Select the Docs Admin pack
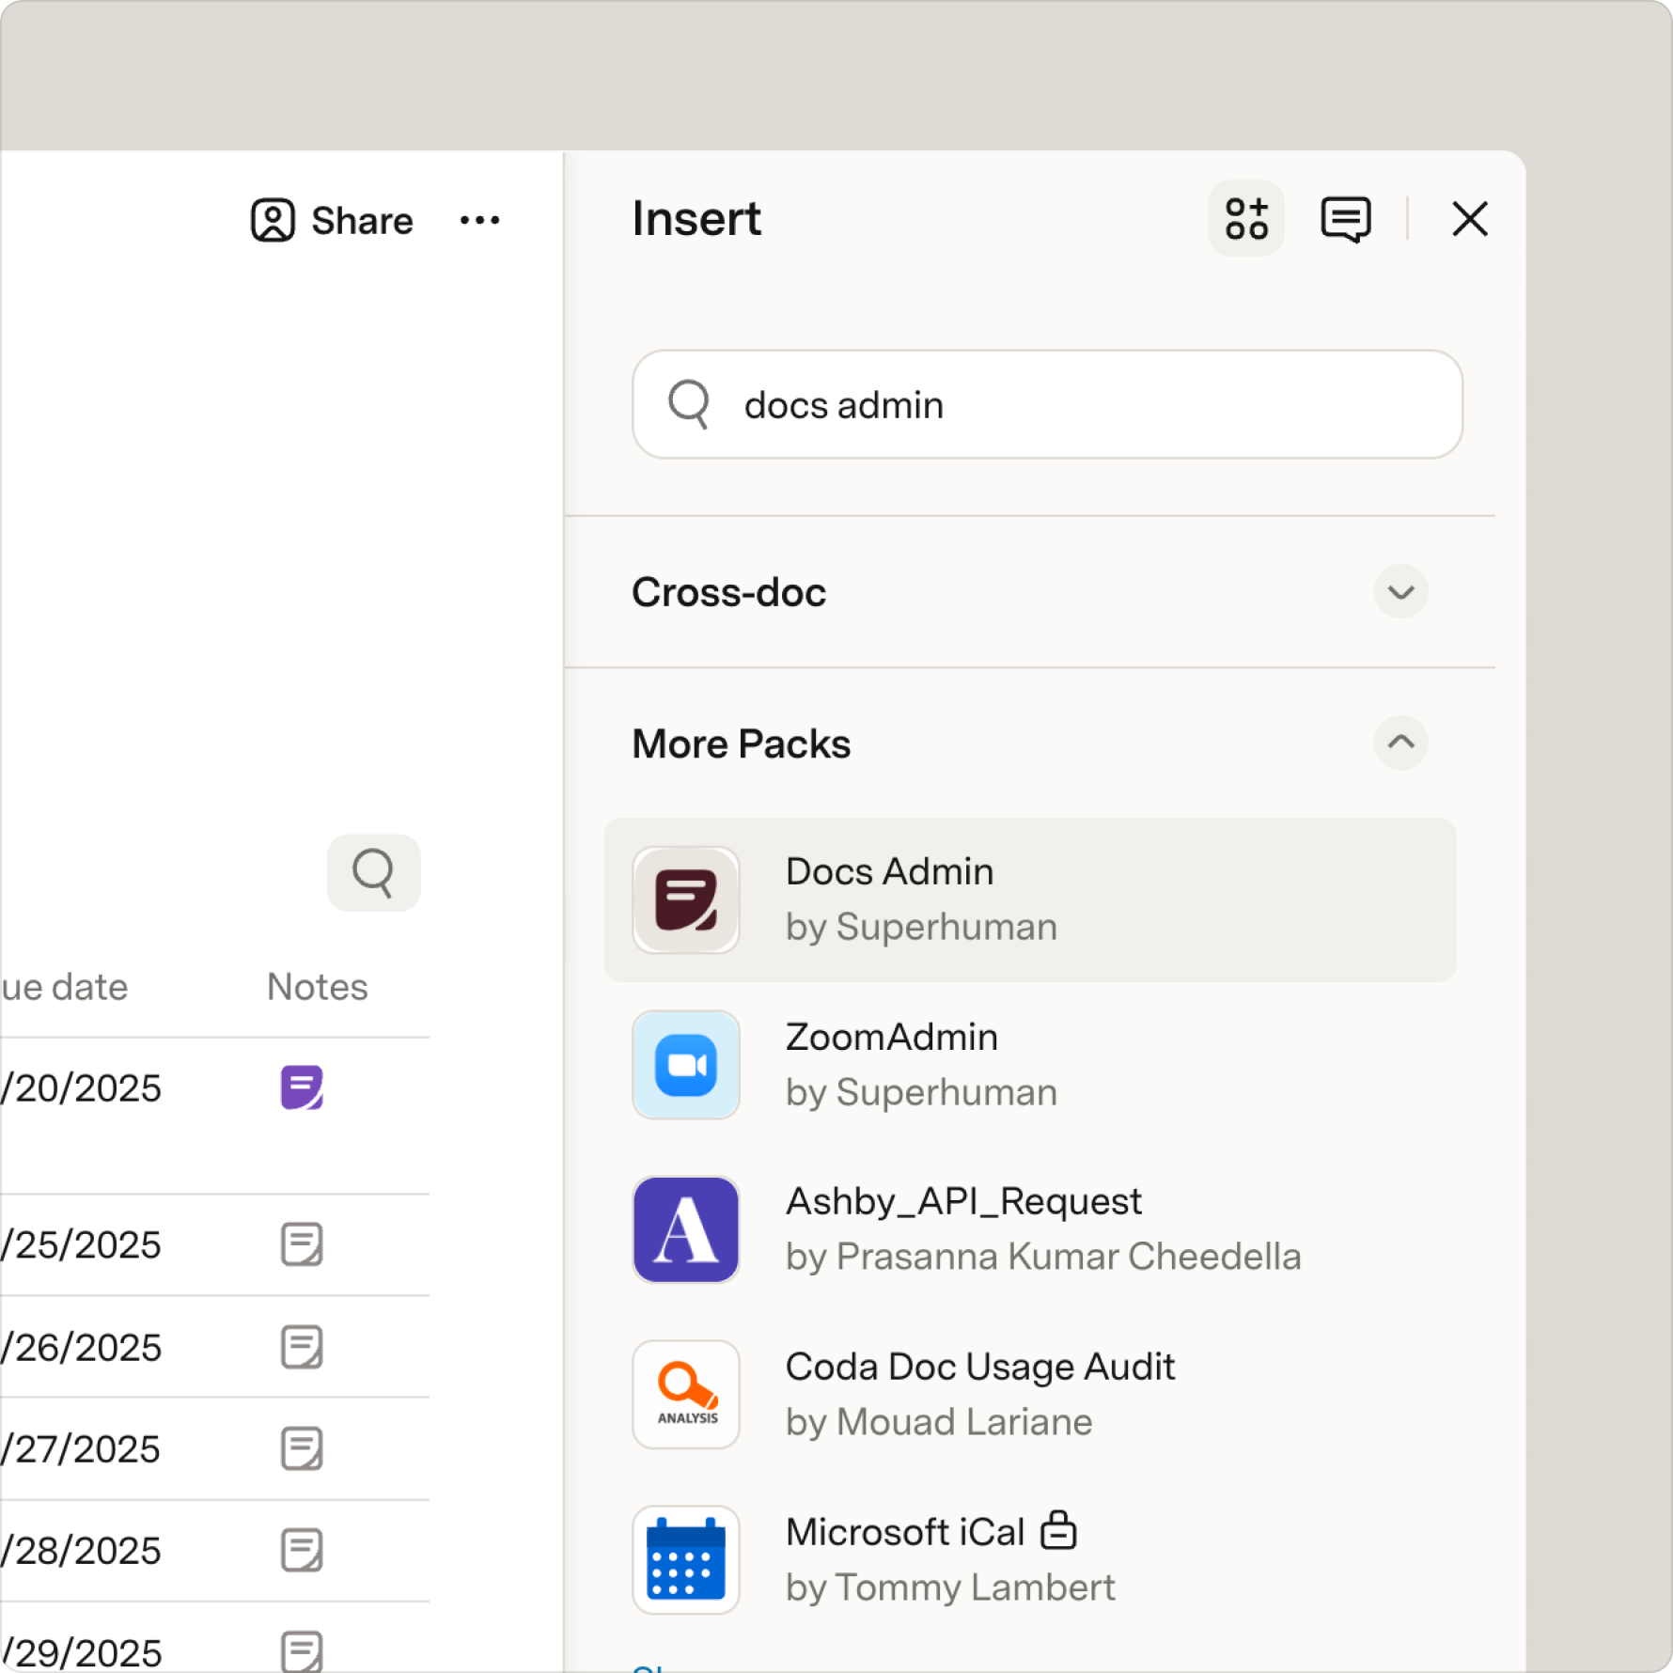The image size is (1673, 1673). [1029, 899]
